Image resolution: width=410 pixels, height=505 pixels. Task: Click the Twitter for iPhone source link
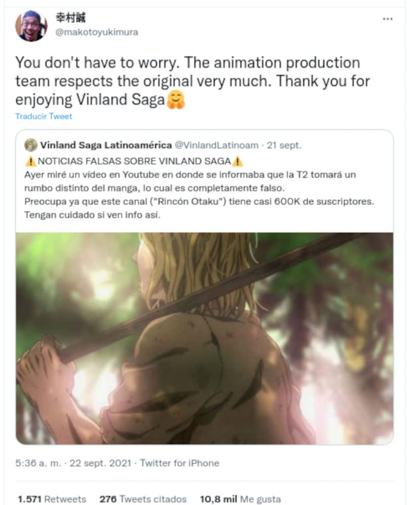pyautogui.click(x=180, y=463)
